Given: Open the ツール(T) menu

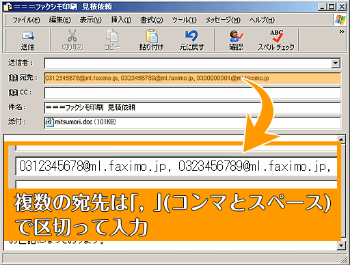Looking at the screenshot, I should point(184,20).
